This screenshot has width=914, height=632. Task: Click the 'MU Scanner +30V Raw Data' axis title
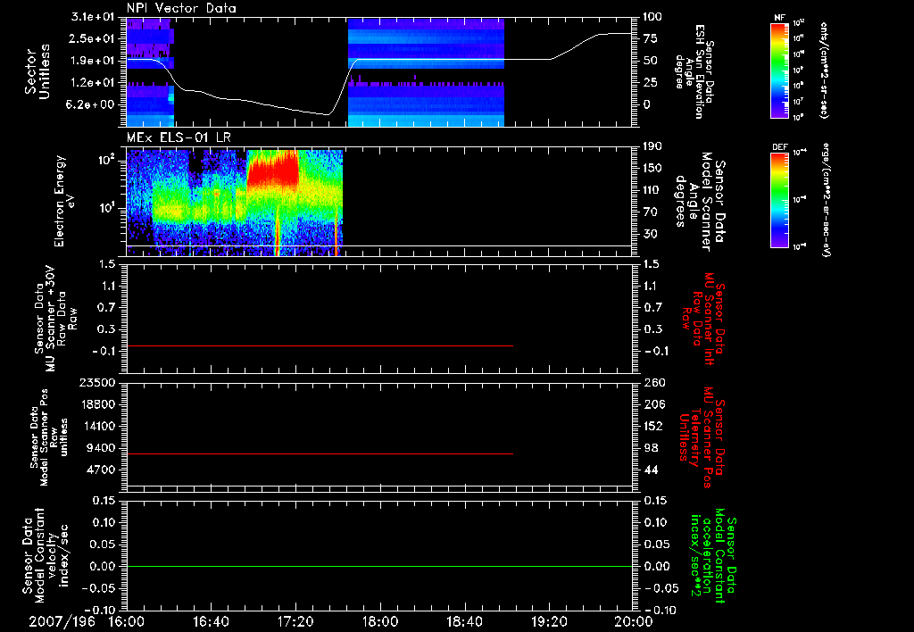tap(55, 319)
